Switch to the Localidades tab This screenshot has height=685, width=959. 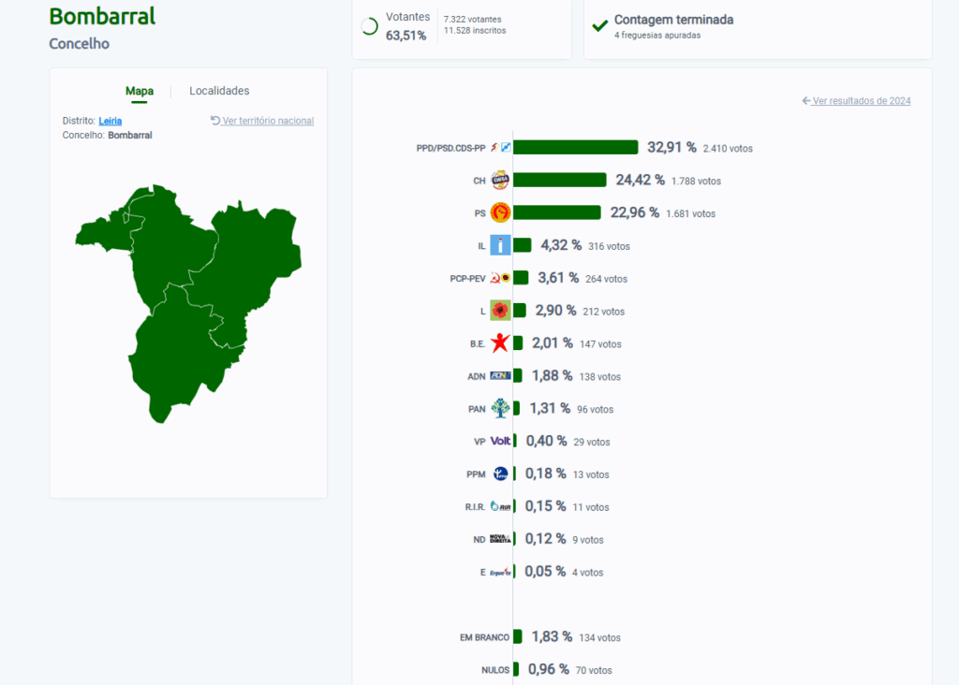point(219,91)
